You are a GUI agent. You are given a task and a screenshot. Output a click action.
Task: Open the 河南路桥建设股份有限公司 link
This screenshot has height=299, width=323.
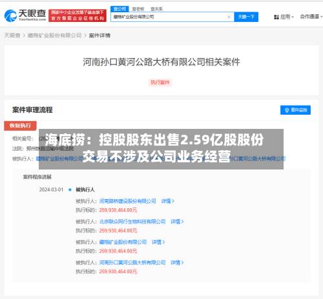(x=128, y=201)
